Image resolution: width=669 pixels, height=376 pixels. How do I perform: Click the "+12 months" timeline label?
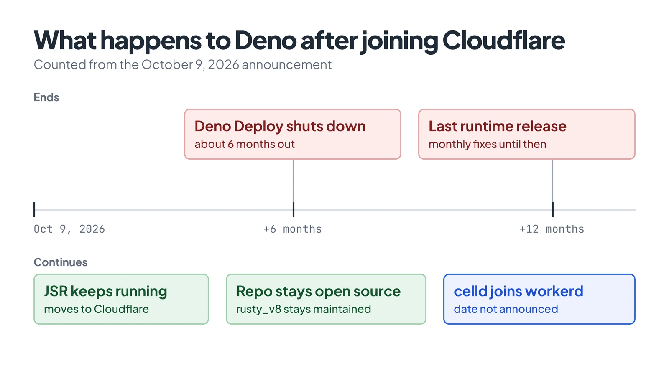(x=552, y=229)
